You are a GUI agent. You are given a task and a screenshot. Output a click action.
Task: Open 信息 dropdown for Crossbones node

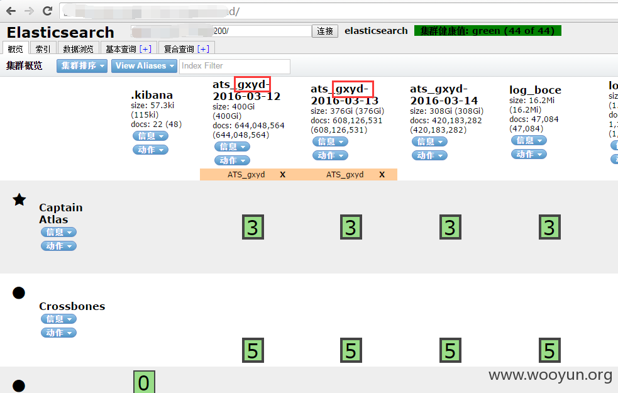coord(58,319)
